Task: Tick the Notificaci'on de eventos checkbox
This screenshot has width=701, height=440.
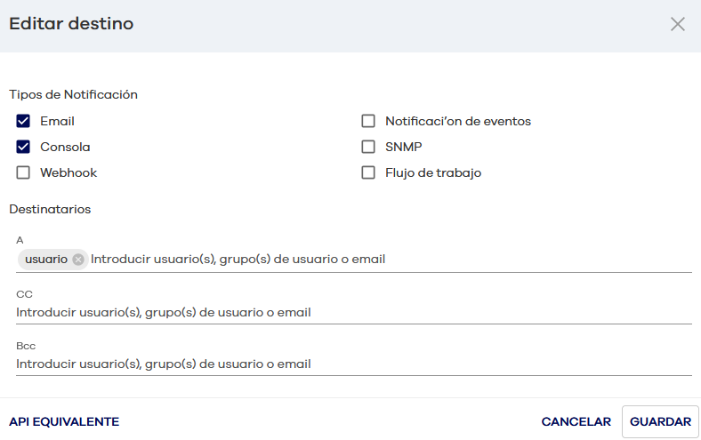Action: coord(368,121)
